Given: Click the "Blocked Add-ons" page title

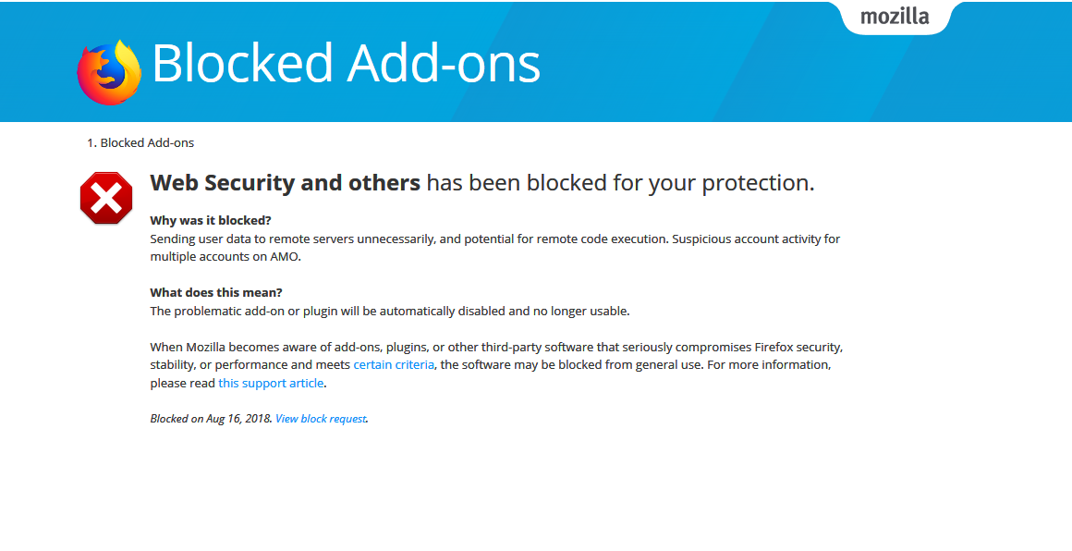Looking at the screenshot, I should click(346, 64).
